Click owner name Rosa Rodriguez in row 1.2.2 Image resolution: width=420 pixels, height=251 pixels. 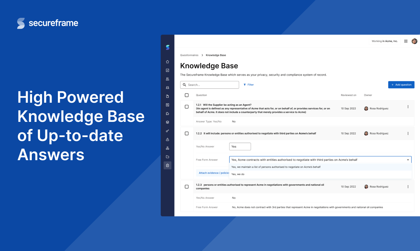379,133
